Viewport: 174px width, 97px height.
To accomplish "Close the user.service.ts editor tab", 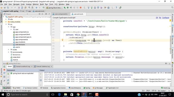I will tap(85, 14).
